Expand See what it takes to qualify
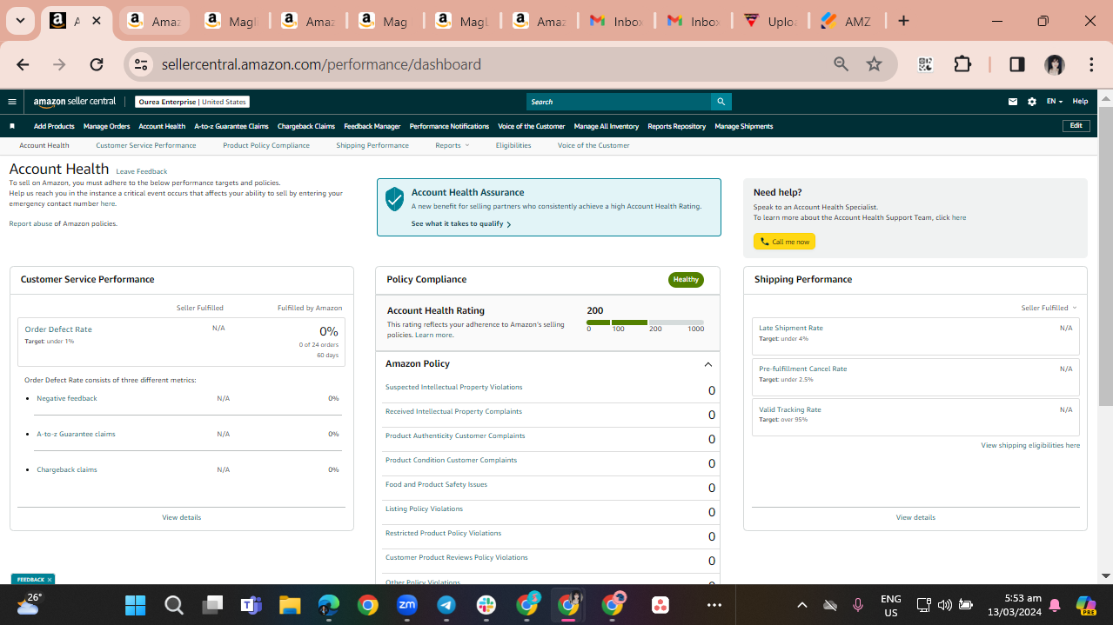This screenshot has width=1113, height=625. [460, 224]
